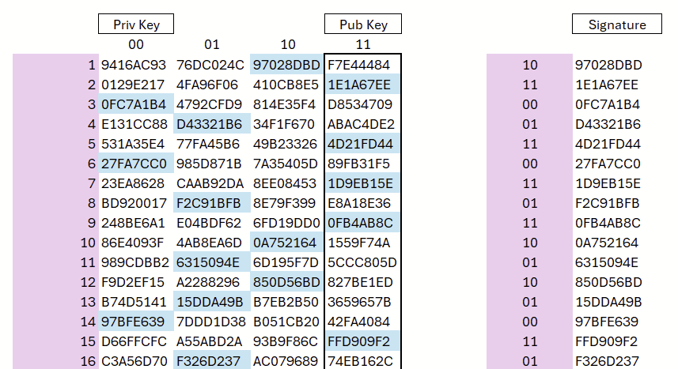Select column header 01
The image size is (678, 369).
point(211,45)
